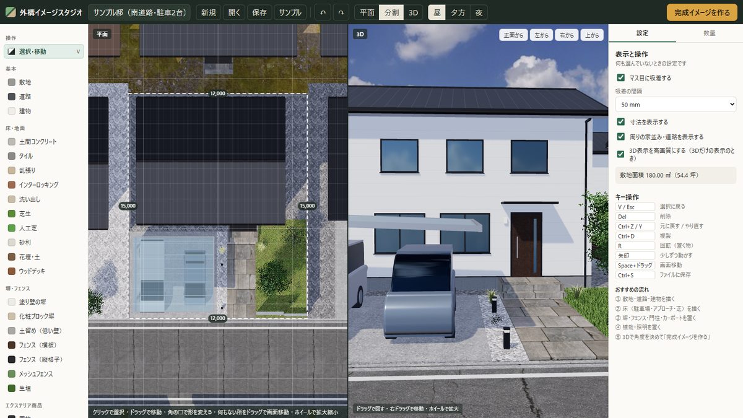Viewport: 743px width, 418px height.
Task: Set lighting to 夕方
Action: (459, 12)
